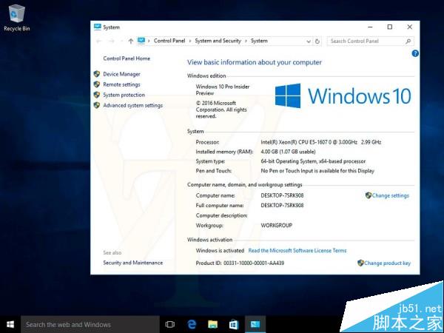This screenshot has width=444, height=333.
Task: Click the Windows Start button
Action: click(10, 324)
